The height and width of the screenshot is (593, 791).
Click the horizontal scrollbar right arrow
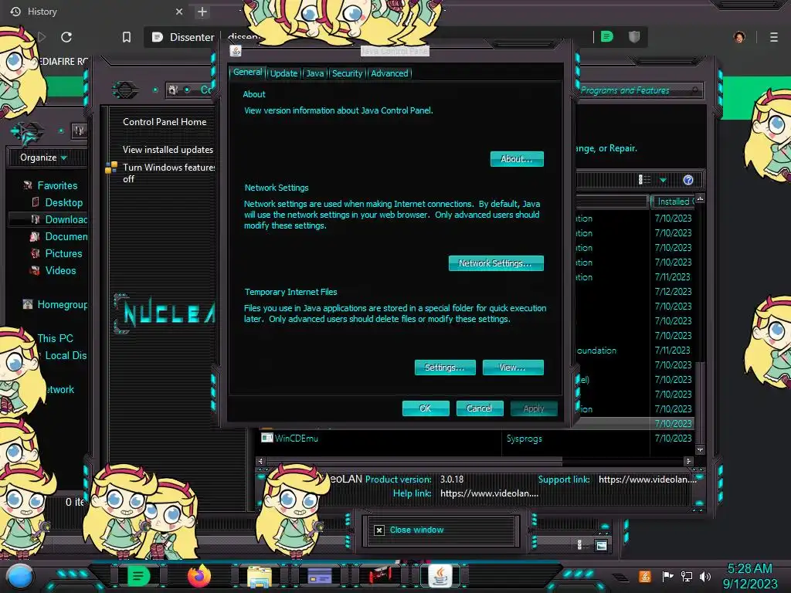pos(688,461)
